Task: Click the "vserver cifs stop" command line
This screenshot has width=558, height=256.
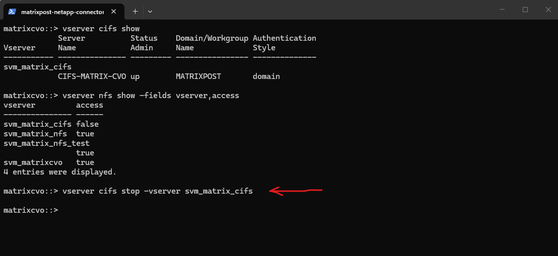Action: (x=157, y=191)
